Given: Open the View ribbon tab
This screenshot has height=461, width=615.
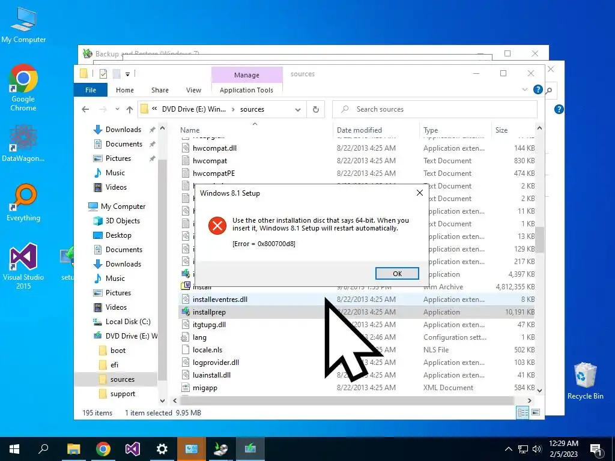Looking at the screenshot, I should coord(193,90).
